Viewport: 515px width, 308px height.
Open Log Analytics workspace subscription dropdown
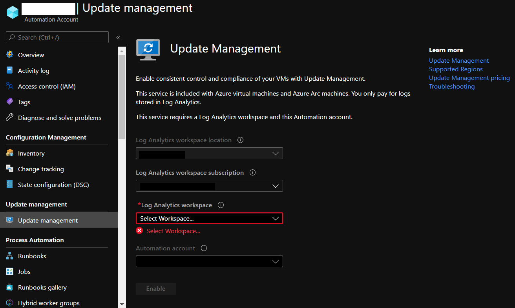pyautogui.click(x=209, y=186)
